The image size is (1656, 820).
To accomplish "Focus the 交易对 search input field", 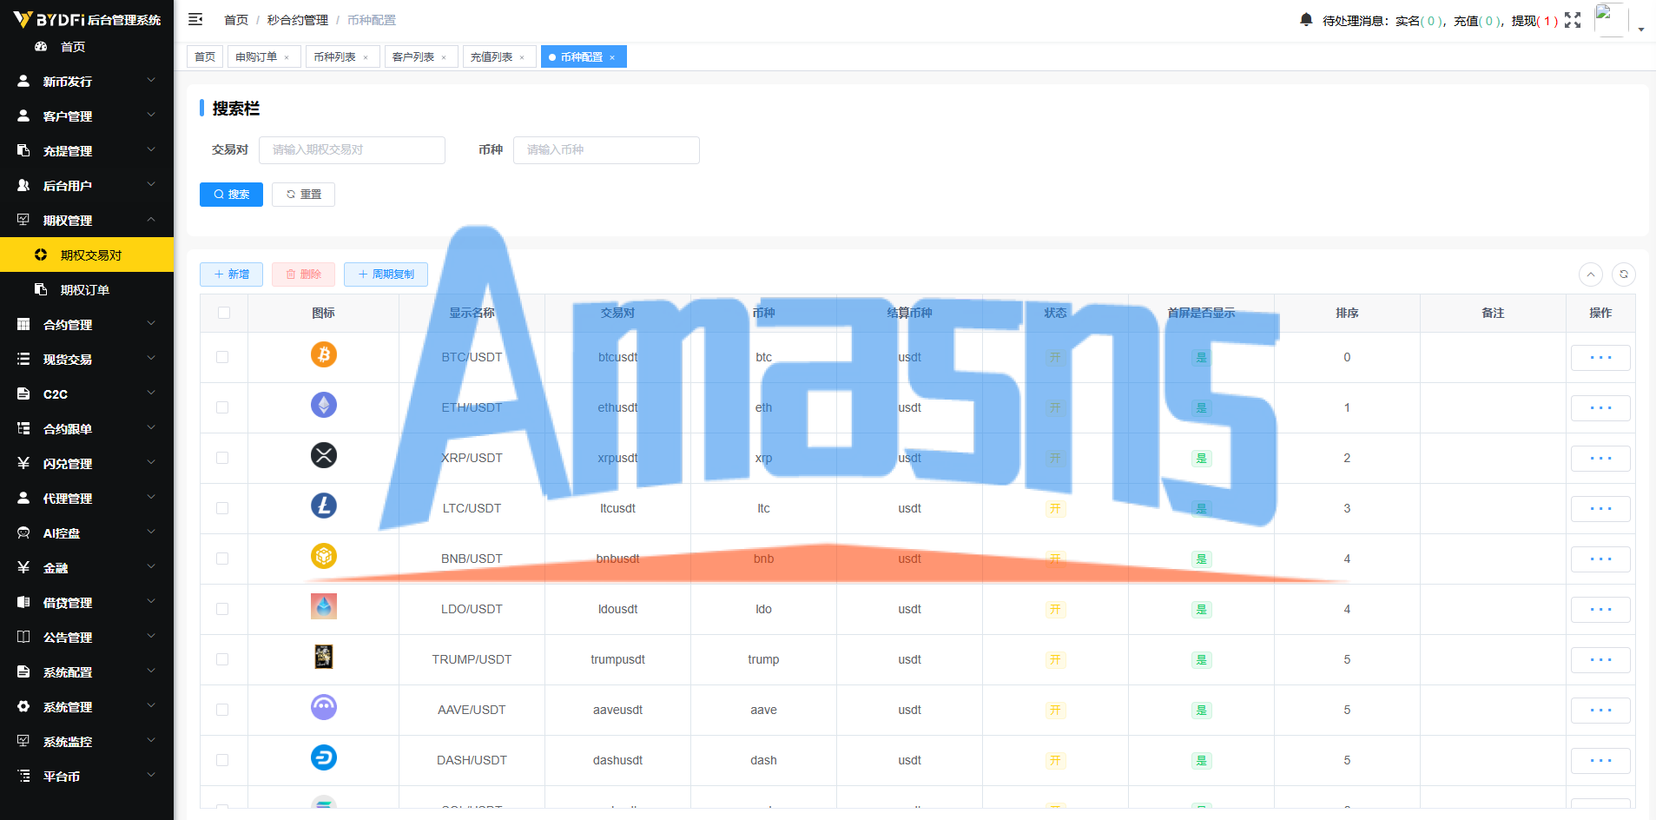I will tap(352, 150).
